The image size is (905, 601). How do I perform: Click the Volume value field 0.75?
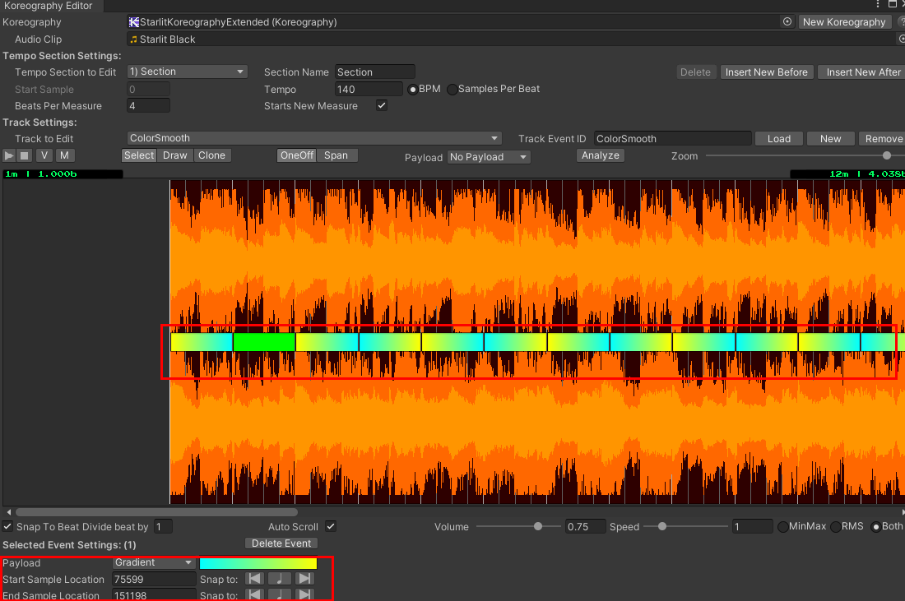(585, 527)
